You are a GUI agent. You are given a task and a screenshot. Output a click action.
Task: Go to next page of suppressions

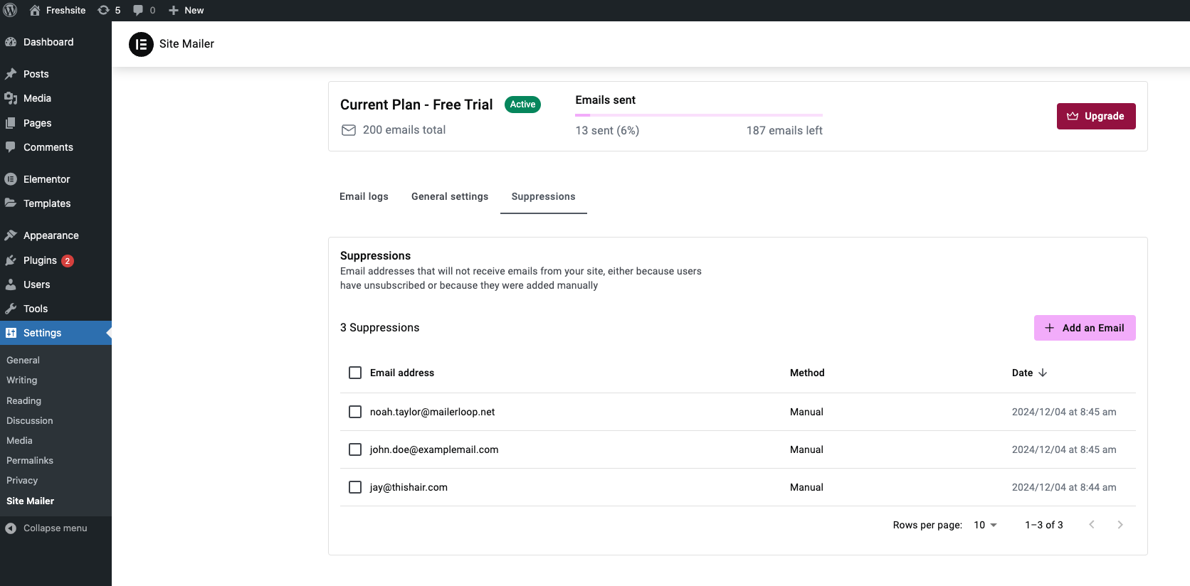(1120, 525)
